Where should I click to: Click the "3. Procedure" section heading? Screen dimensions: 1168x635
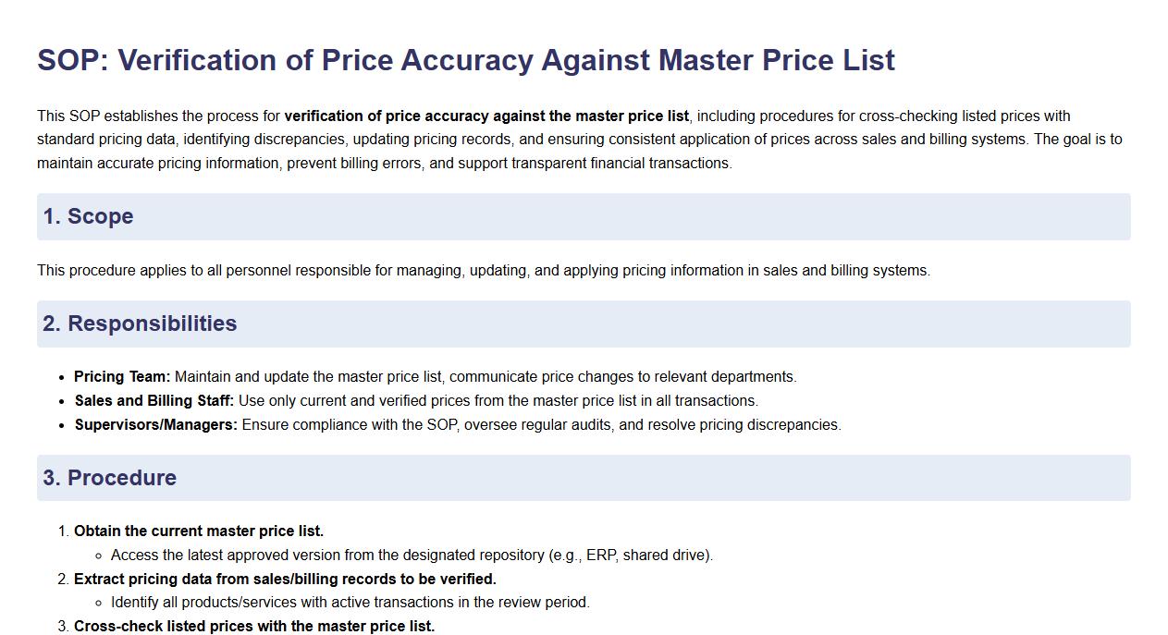pos(109,478)
